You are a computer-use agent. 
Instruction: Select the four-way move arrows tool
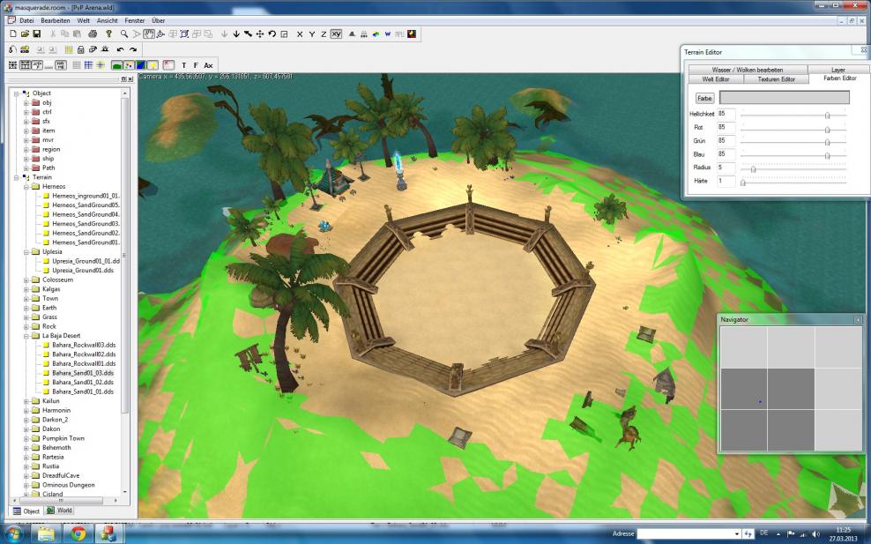point(259,34)
